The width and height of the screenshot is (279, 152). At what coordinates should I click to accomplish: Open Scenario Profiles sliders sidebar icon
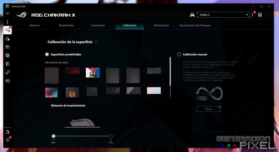coord(7,55)
